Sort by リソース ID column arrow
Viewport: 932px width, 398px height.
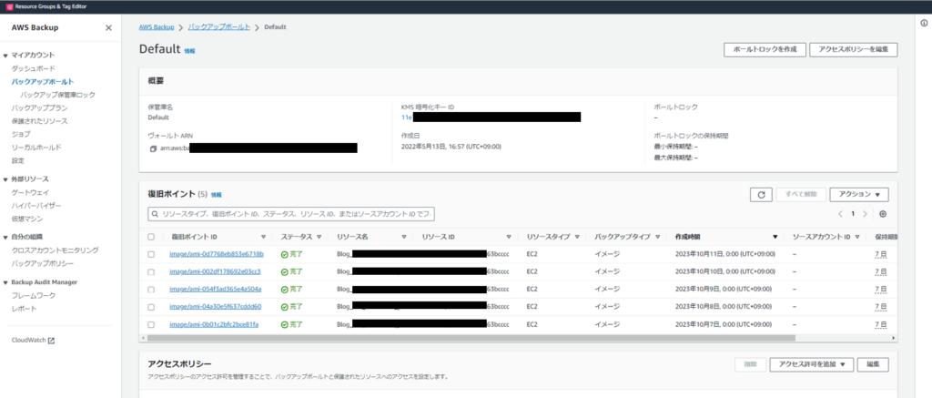click(x=509, y=237)
